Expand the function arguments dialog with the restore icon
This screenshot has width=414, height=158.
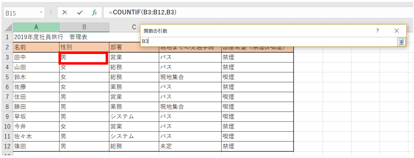click(x=401, y=42)
